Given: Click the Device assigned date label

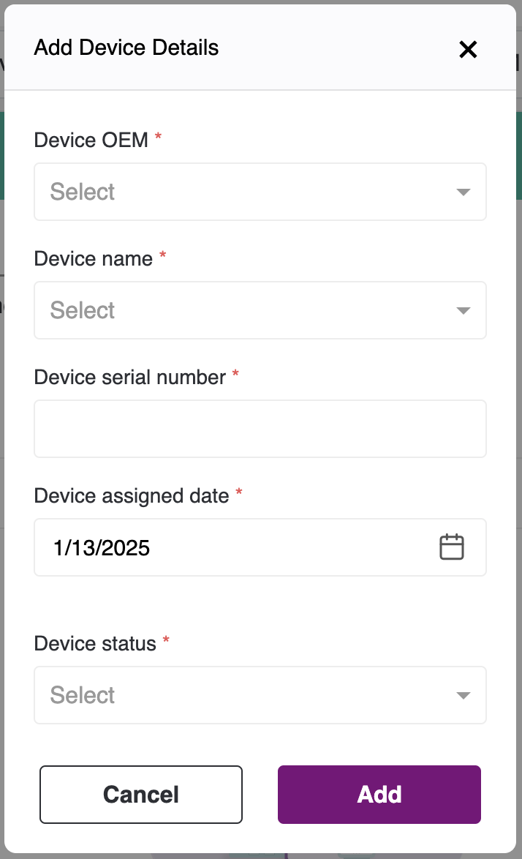Looking at the screenshot, I should [x=132, y=495].
